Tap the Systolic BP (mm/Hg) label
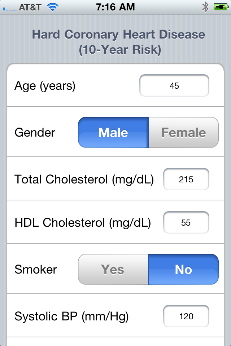Viewport: 231px width, 346px height. (x=71, y=316)
